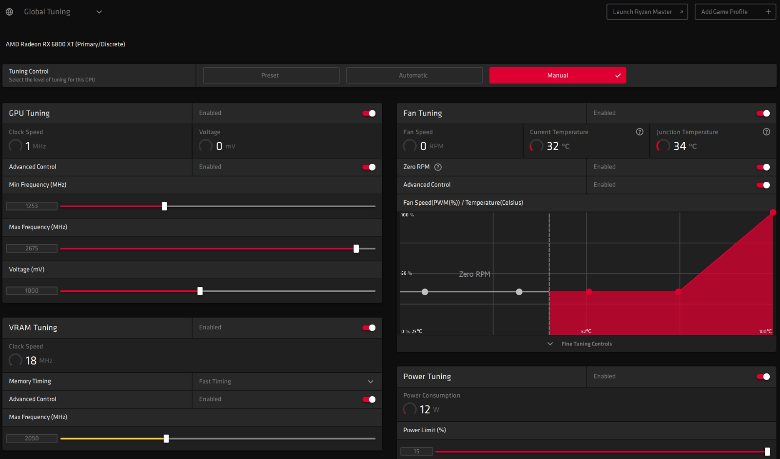Click the Min Frequency value field 1253

pos(32,206)
